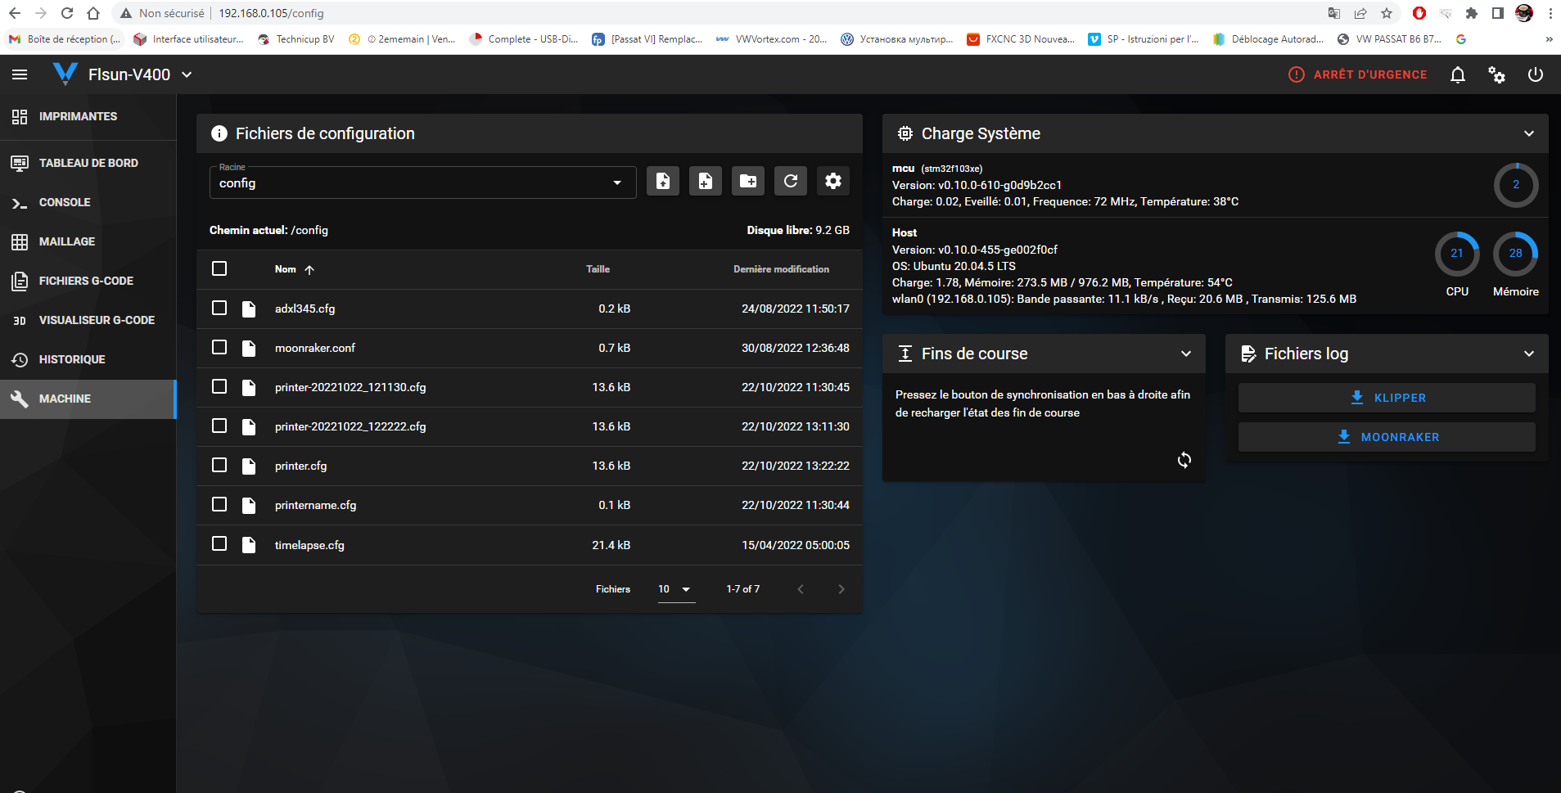This screenshot has width=1561, height=793.
Task: Click the CPU usage circular gauge
Action: [1457, 254]
